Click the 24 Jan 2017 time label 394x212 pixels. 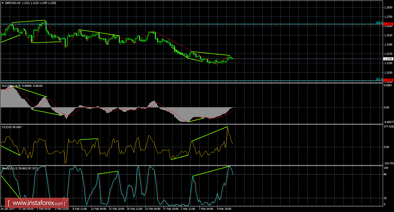tap(8, 209)
